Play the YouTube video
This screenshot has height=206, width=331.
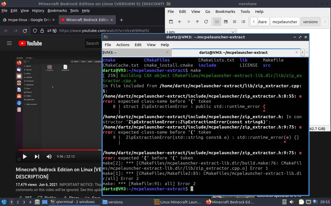25,156
